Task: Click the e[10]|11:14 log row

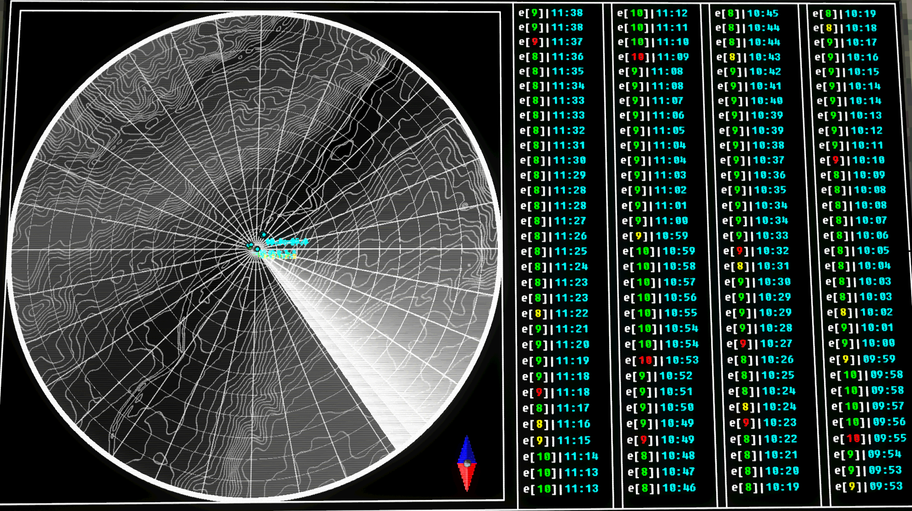Action: [560, 457]
